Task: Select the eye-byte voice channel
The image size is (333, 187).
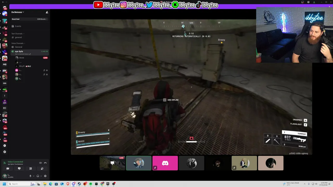Action: pyautogui.click(x=29, y=52)
